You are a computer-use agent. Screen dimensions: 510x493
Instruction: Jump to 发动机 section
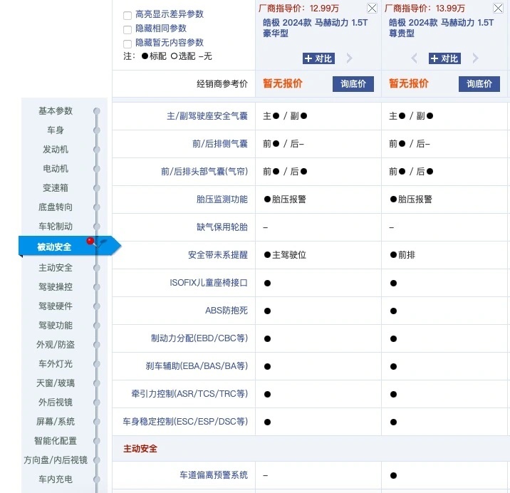pyautogui.click(x=56, y=150)
